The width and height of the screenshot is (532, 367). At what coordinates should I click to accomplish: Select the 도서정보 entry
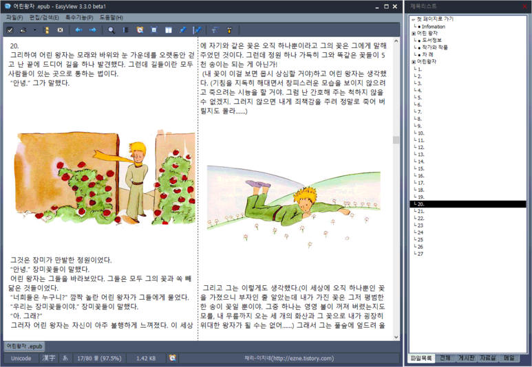click(432, 41)
